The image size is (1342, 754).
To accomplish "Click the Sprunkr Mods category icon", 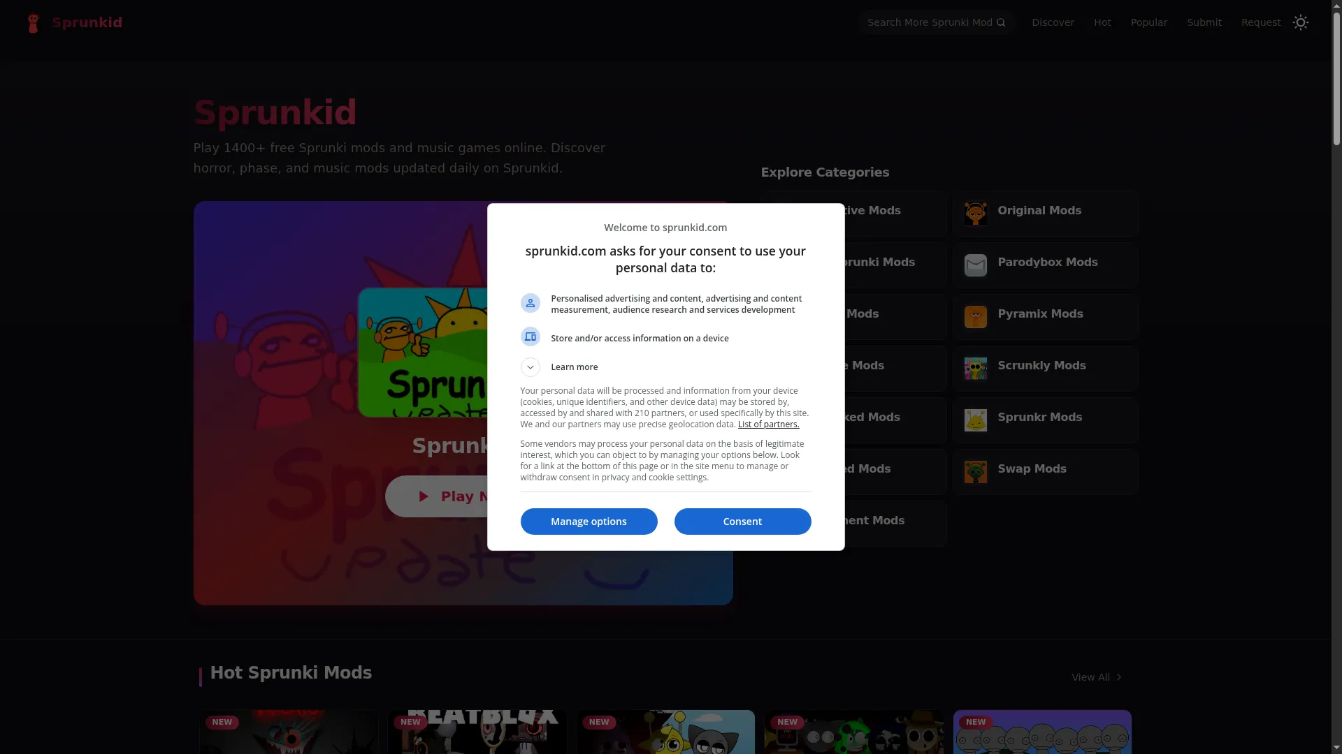I will coord(975,420).
